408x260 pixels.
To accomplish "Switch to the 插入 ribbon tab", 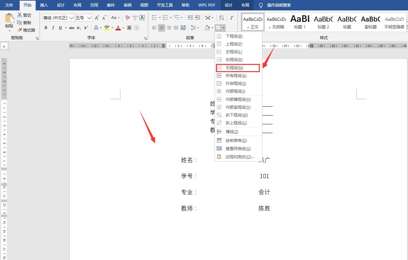I will (44, 5).
